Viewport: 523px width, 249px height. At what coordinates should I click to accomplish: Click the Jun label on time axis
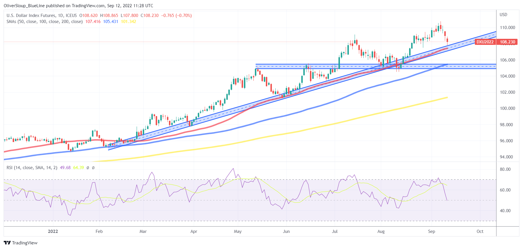[286, 231]
